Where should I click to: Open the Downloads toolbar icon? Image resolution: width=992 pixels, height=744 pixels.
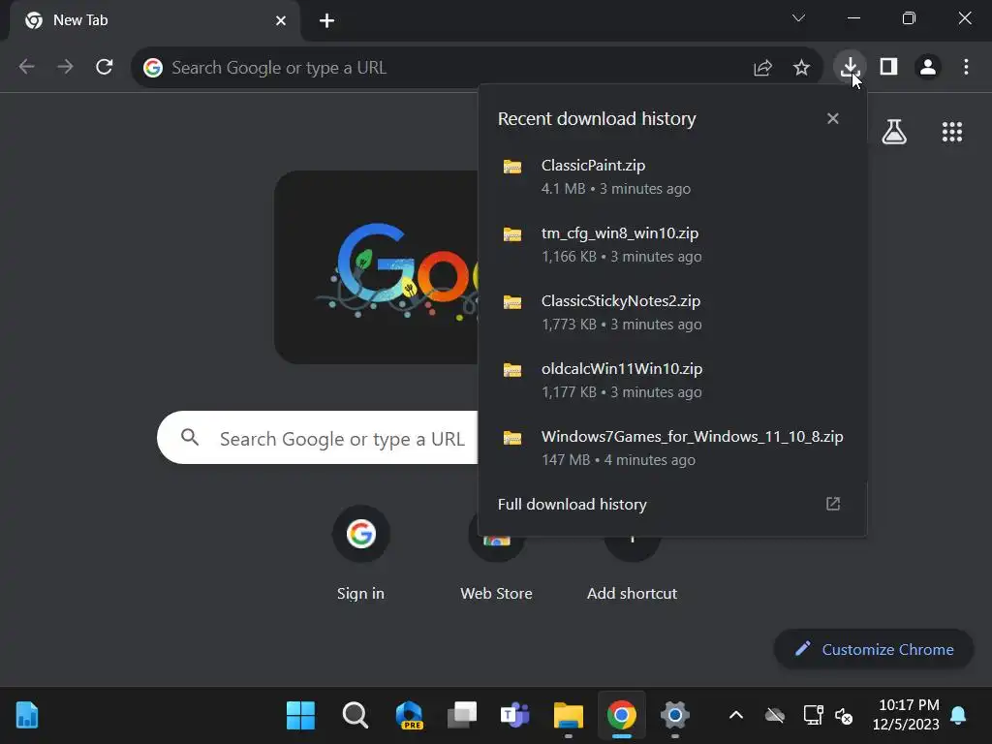[850, 67]
